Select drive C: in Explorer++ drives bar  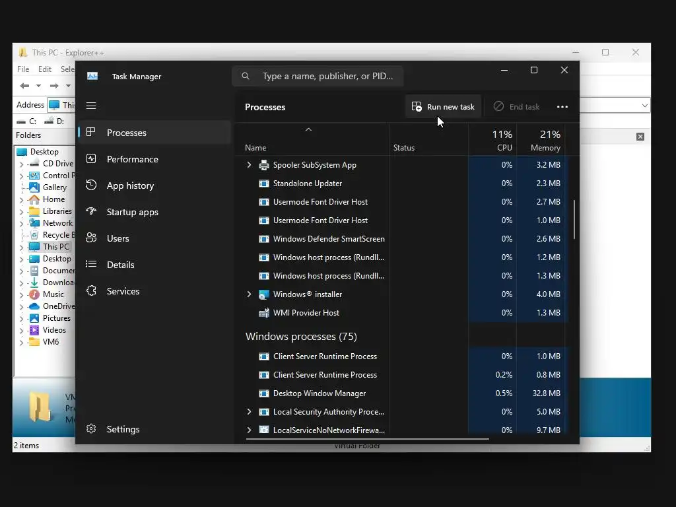click(x=26, y=121)
